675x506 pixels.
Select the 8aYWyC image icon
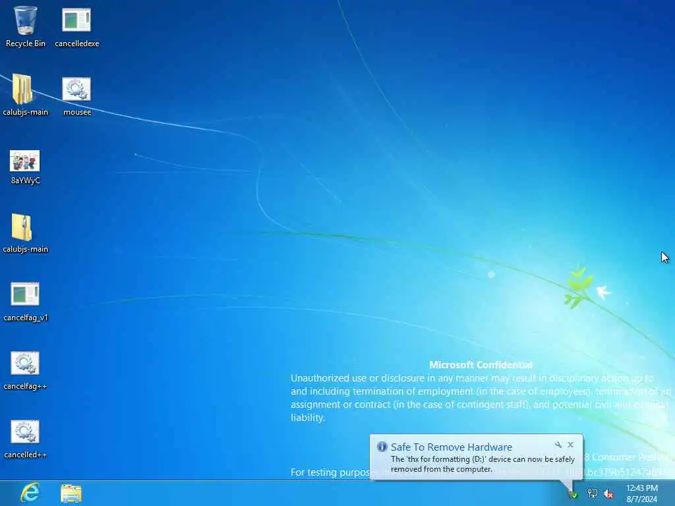pyautogui.click(x=25, y=167)
